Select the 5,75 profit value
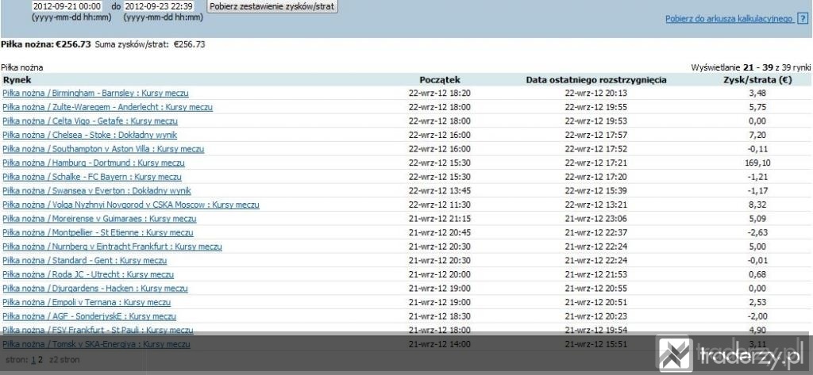The image size is (813, 375). pyautogui.click(x=757, y=107)
